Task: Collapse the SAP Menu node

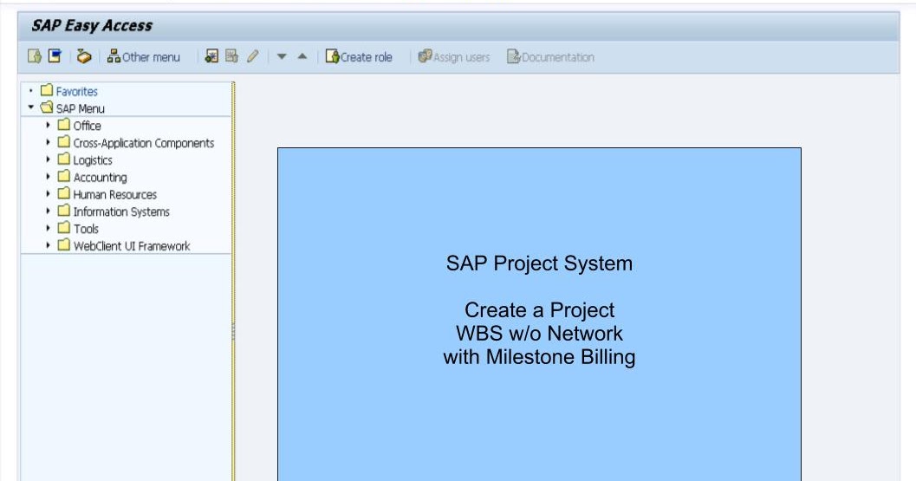Action: [31, 107]
